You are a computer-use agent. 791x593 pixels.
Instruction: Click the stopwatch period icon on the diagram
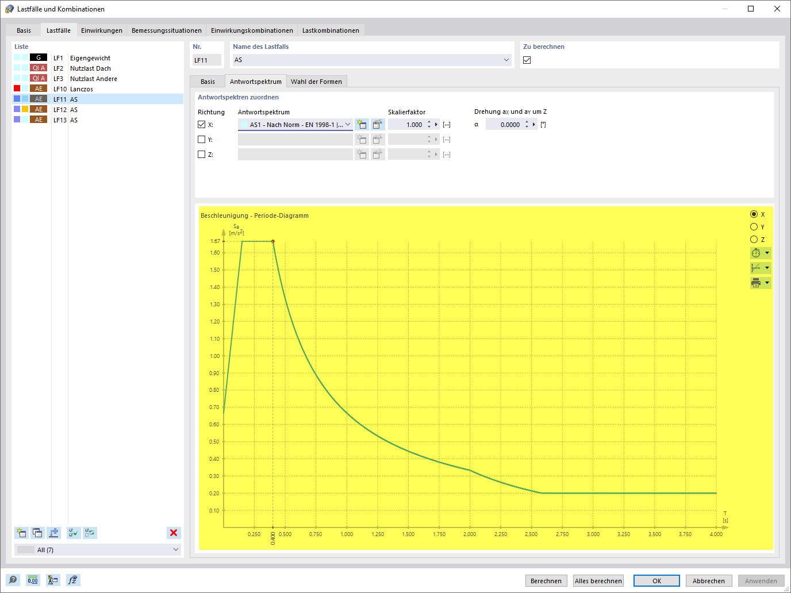[x=756, y=253]
